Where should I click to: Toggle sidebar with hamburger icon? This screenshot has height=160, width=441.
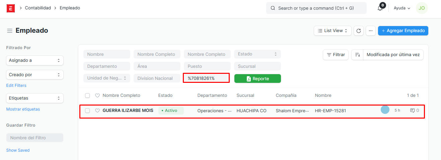(x=10, y=31)
